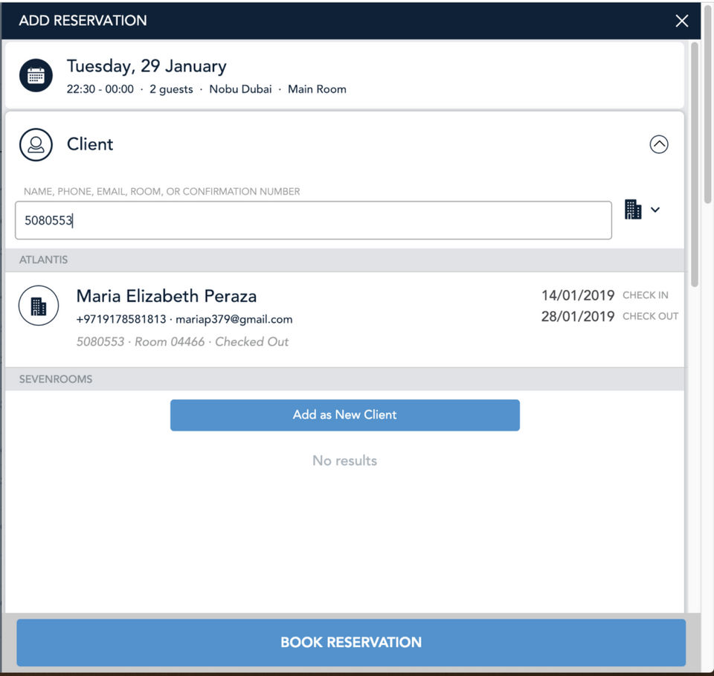Click the Client person icon
Image resolution: width=714 pixels, height=676 pixels.
tap(36, 145)
